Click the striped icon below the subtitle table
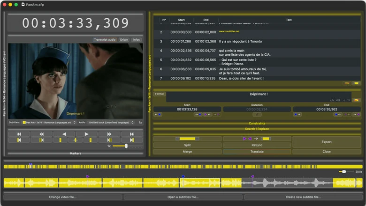Viewport: 366px width, 206px height. (347, 83)
